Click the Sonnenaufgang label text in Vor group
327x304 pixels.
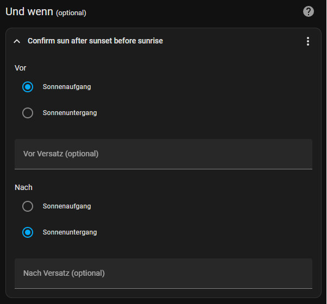coord(67,87)
